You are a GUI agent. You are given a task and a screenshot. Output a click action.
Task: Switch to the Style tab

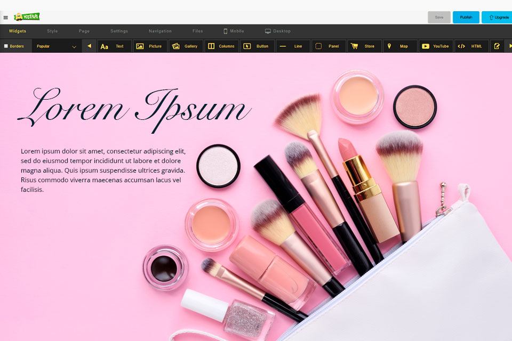(52, 31)
